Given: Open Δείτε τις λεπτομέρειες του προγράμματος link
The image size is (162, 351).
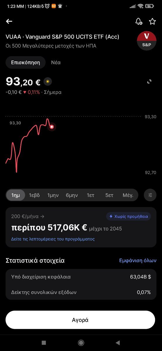Looking at the screenshot, I should pyautogui.click(x=53, y=239).
